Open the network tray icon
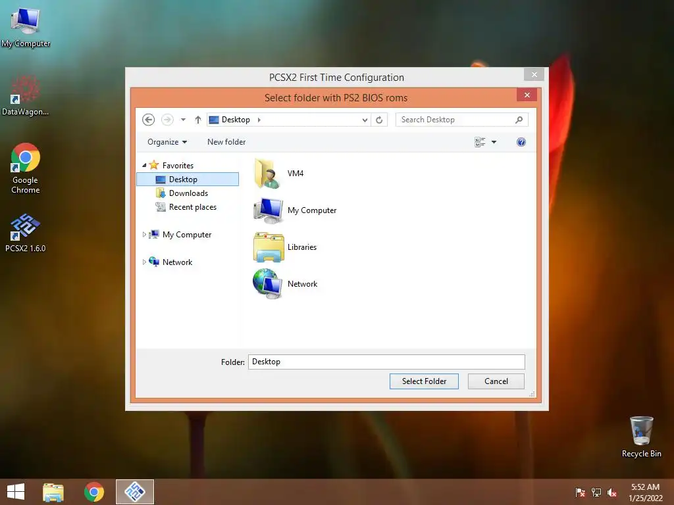This screenshot has height=505, width=674. tap(596, 492)
